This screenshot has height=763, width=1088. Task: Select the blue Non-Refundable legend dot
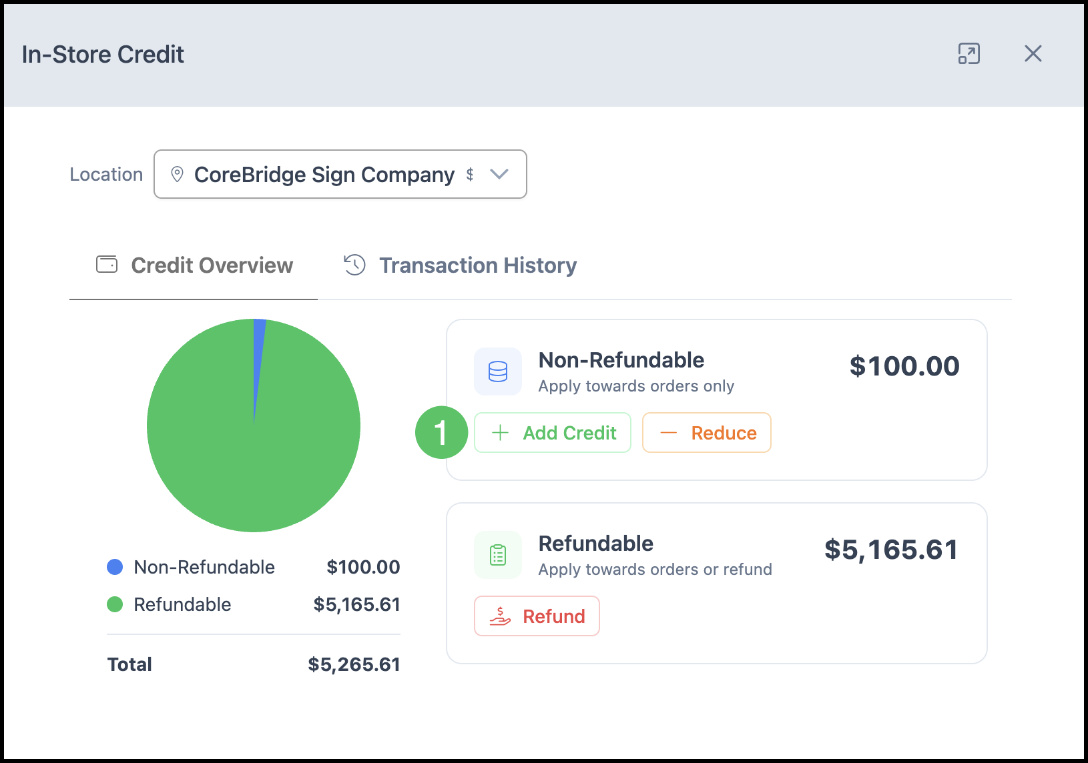click(115, 567)
